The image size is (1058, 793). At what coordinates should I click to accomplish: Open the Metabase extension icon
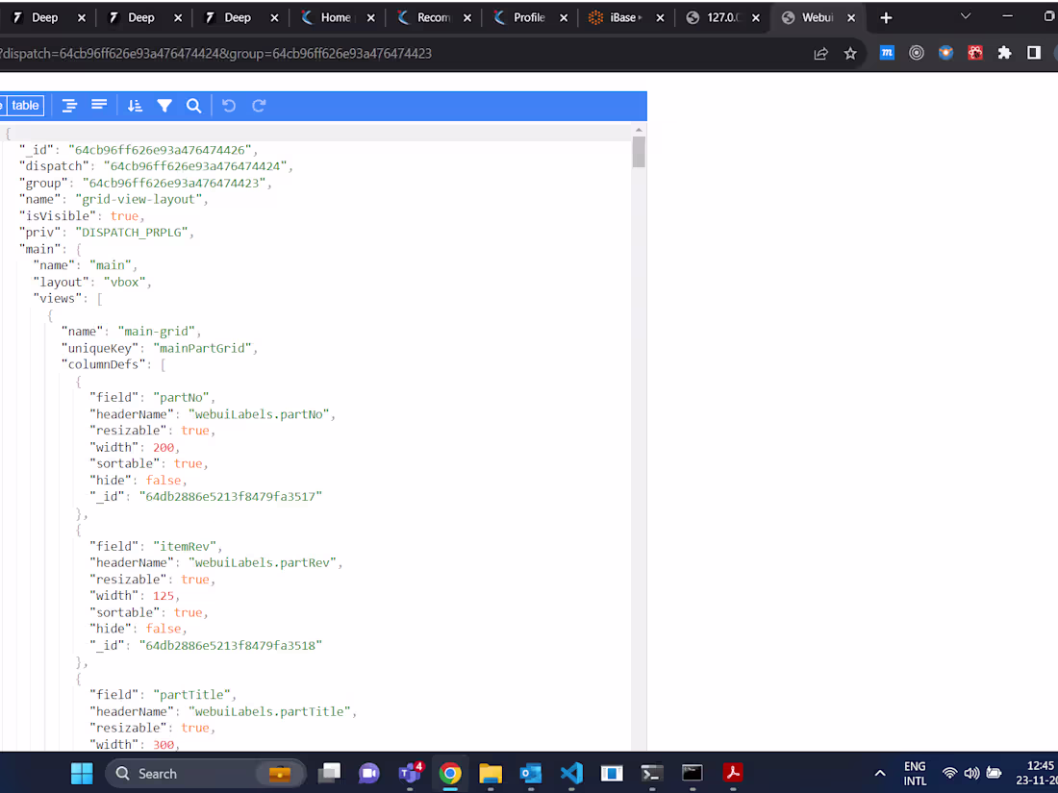click(886, 53)
